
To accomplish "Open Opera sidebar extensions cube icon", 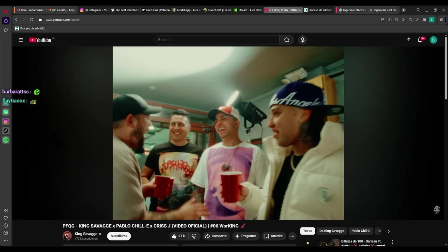I will point(6,233).
